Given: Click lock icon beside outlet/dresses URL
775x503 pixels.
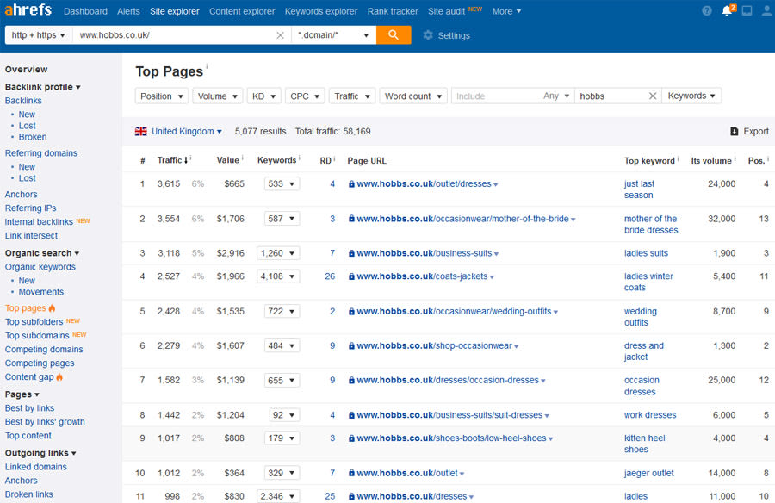Looking at the screenshot, I should click(x=351, y=184).
